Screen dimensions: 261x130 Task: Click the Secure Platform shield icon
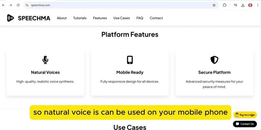pyautogui.click(x=214, y=60)
